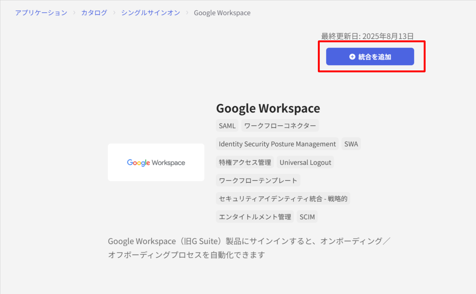Select the 特権アクセス管理 tag
Screen dimensions: 476x294
(245, 162)
